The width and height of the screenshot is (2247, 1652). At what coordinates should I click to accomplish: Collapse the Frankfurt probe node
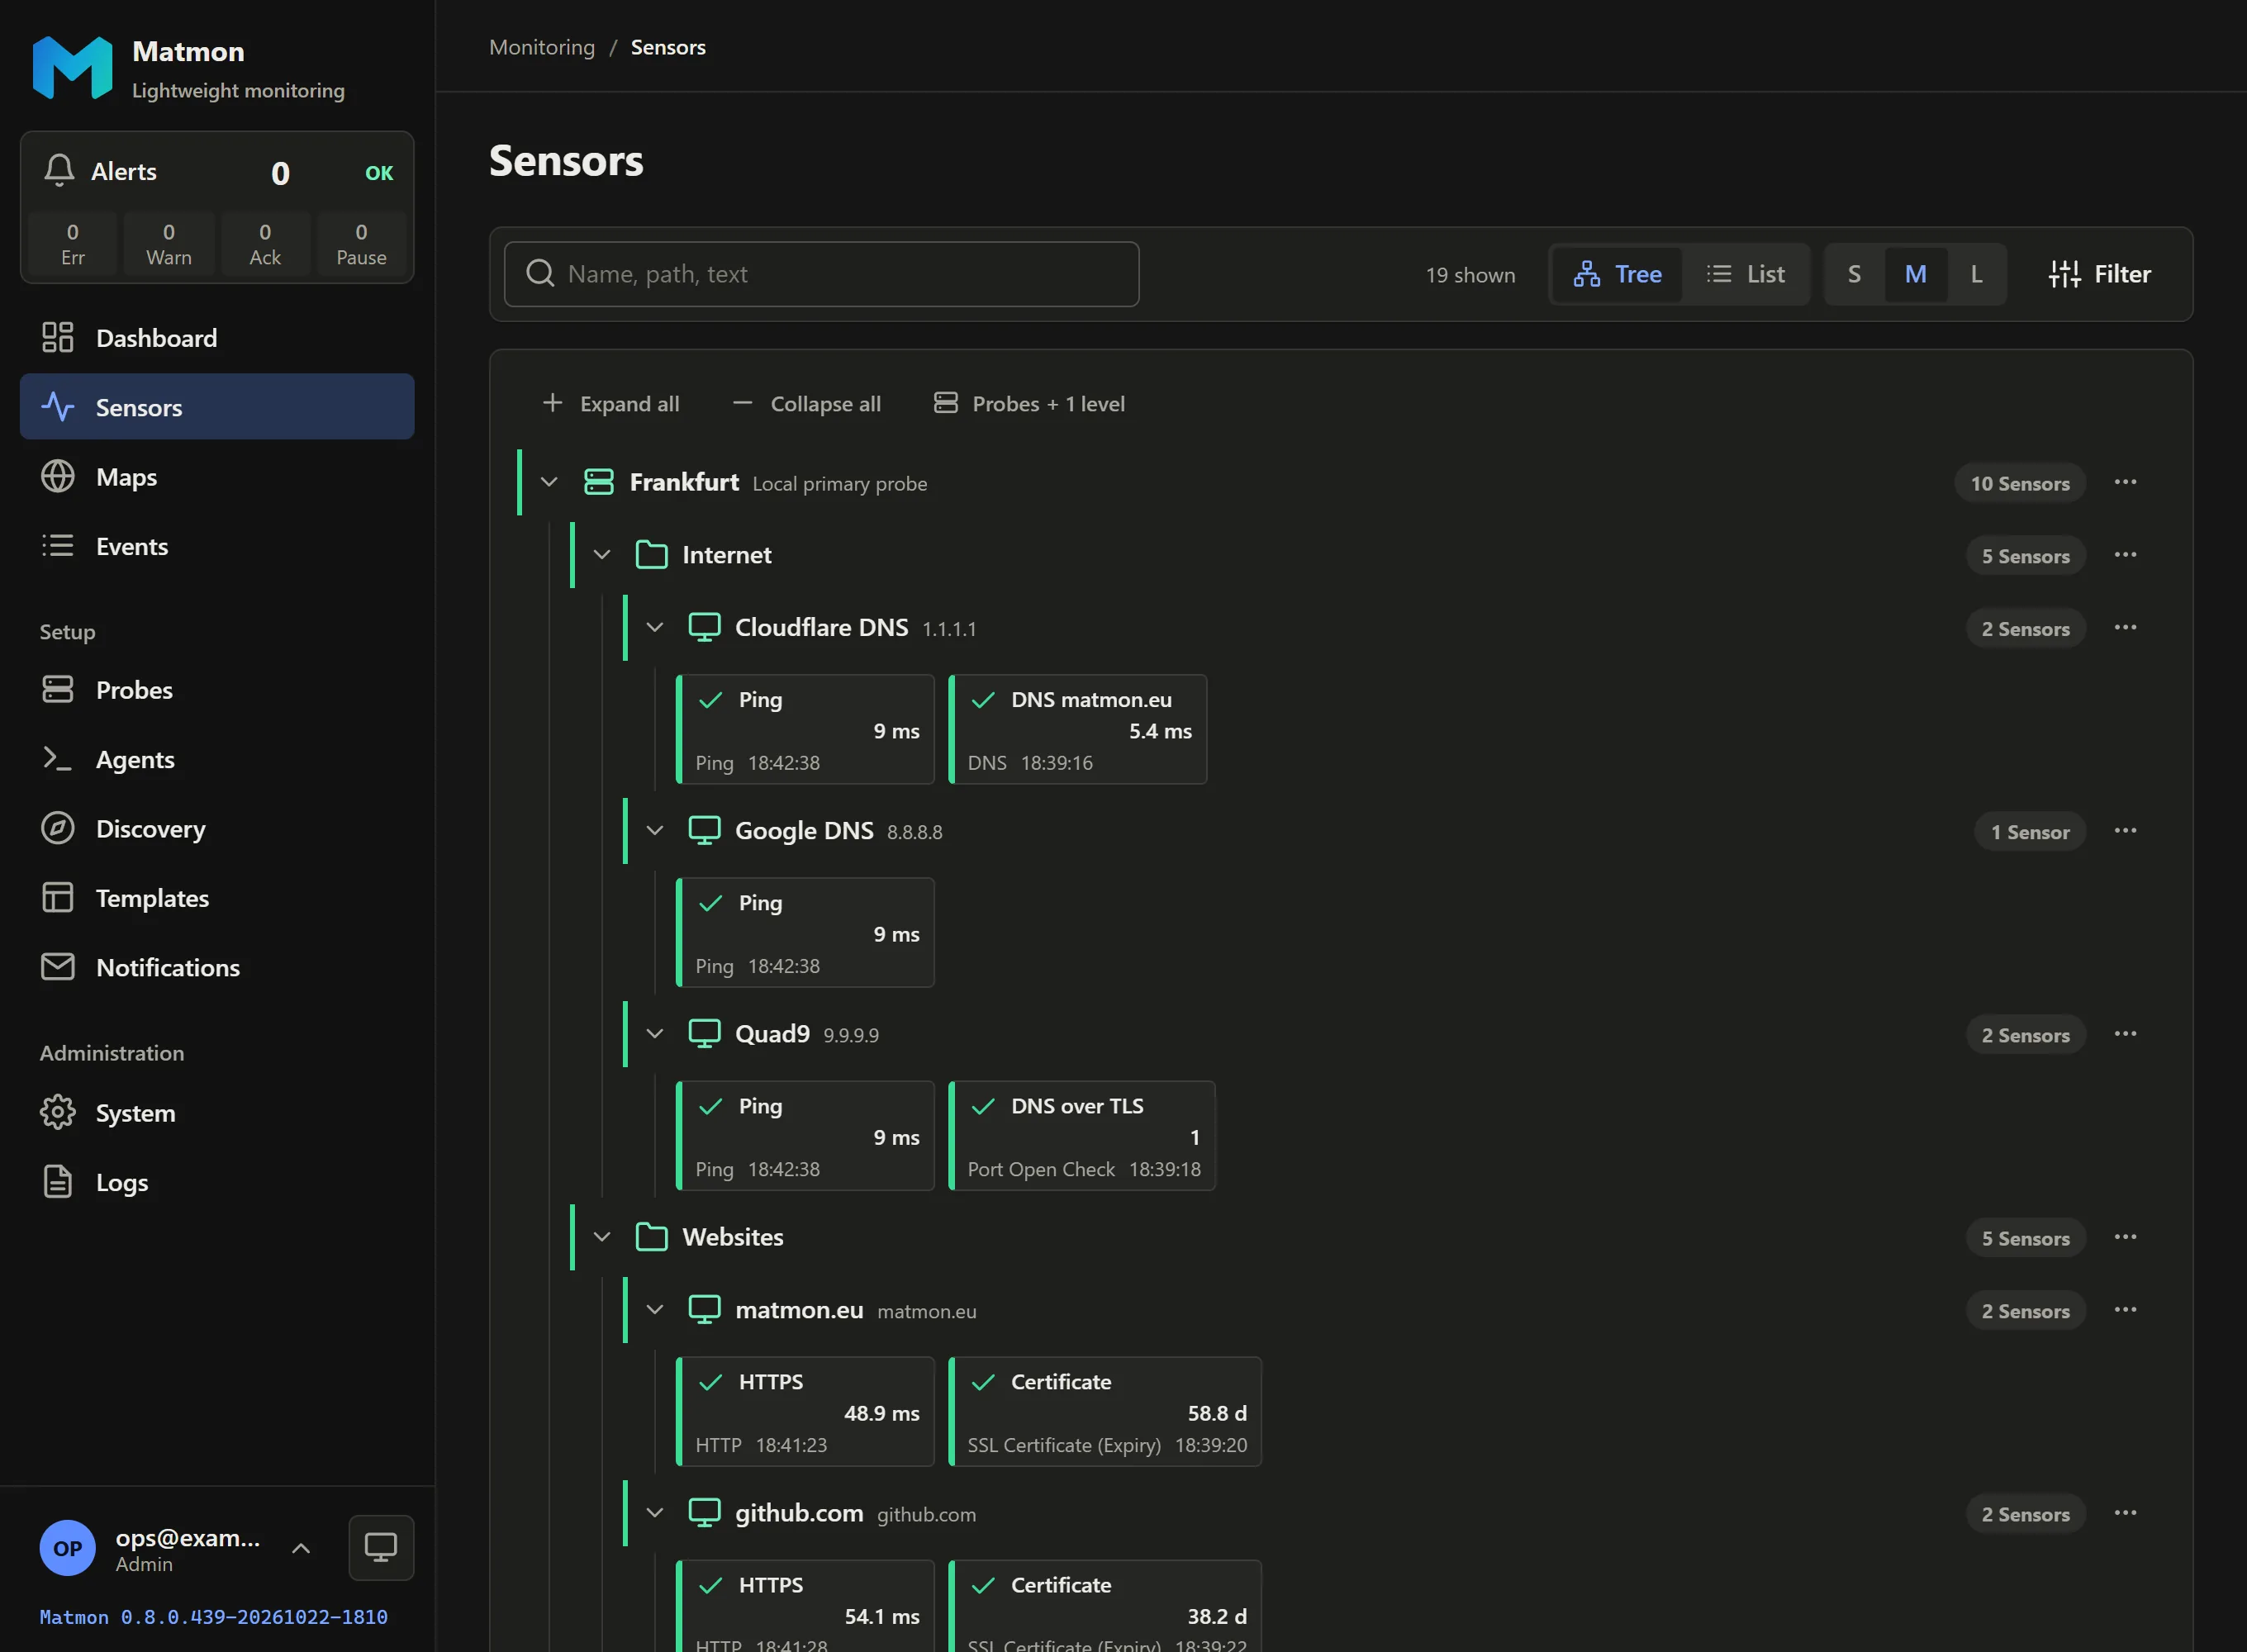[549, 482]
